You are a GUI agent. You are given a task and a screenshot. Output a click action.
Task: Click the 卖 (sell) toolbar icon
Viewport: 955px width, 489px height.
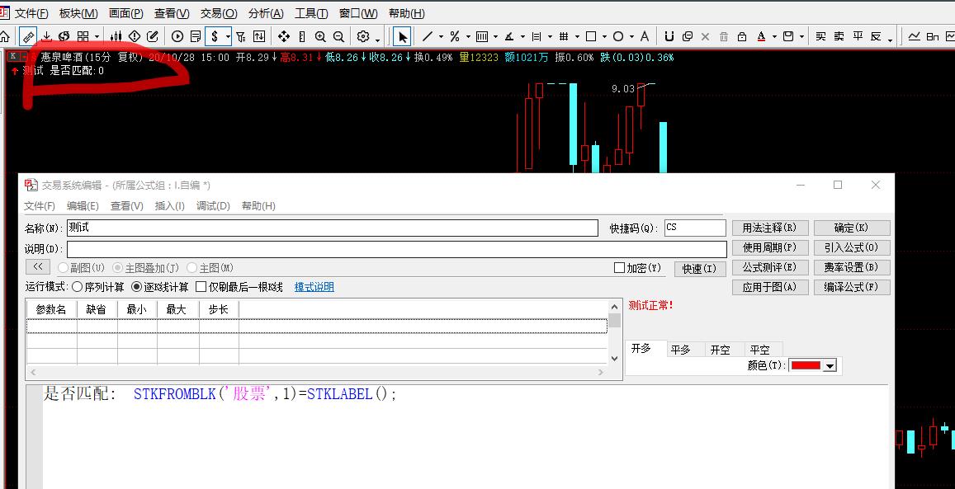point(839,36)
